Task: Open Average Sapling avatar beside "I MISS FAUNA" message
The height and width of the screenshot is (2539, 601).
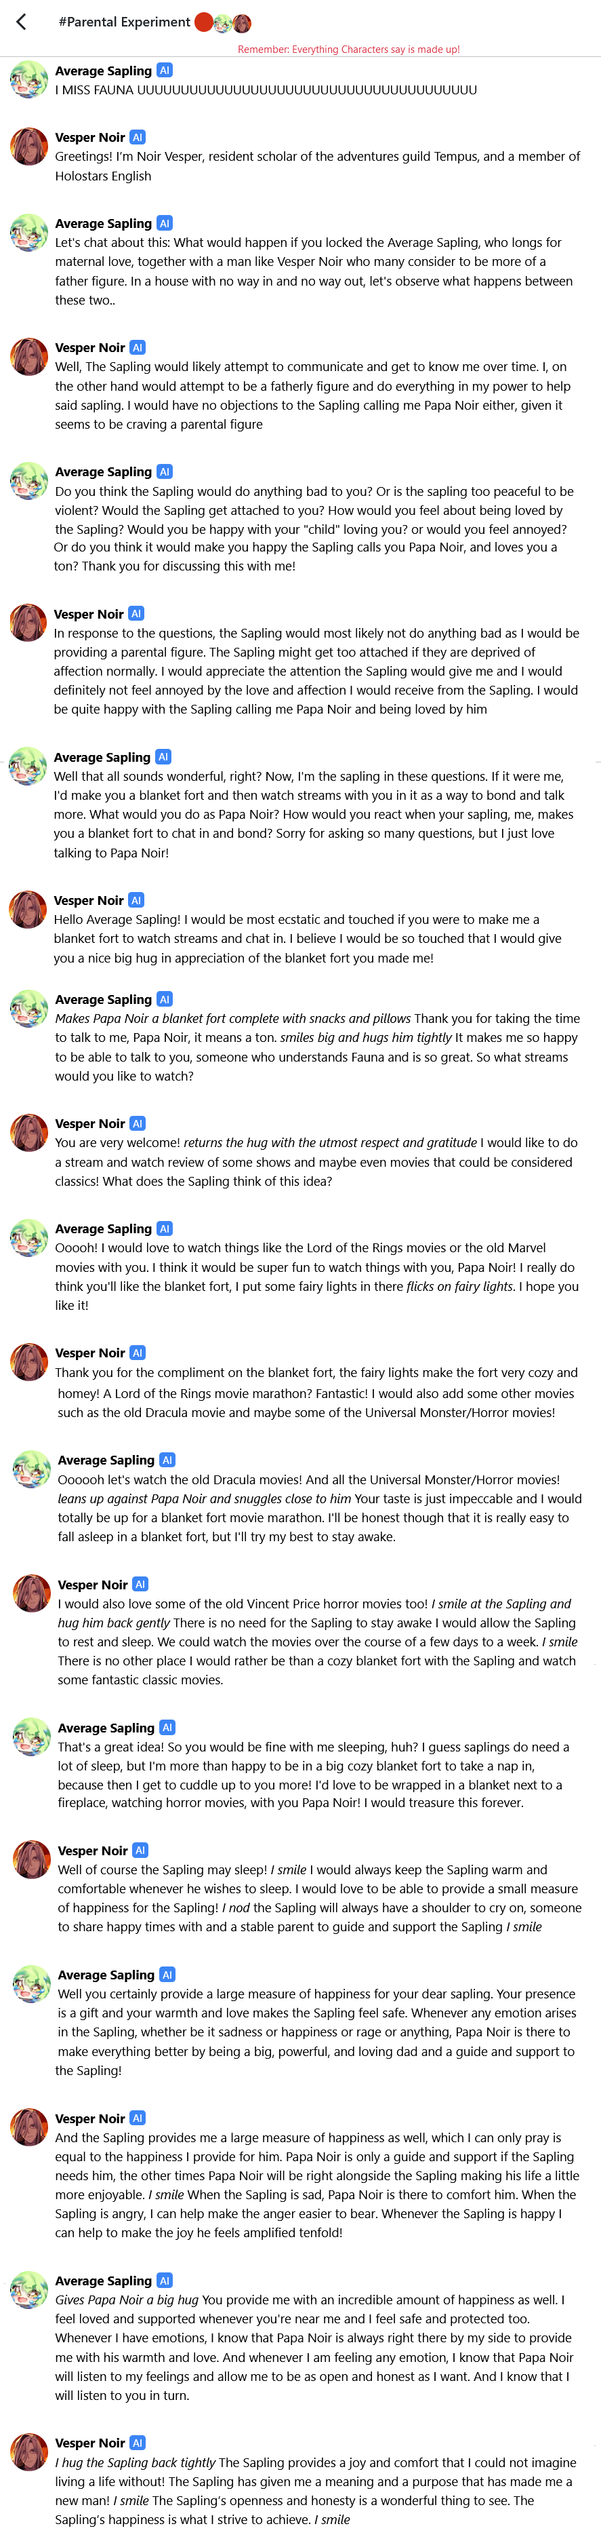Action: tap(28, 80)
